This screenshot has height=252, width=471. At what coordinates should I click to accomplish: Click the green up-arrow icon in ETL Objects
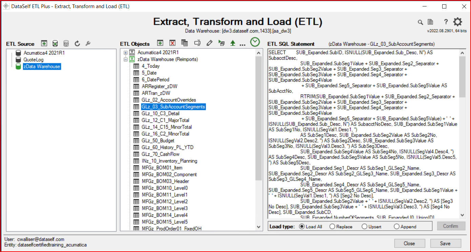click(232, 43)
